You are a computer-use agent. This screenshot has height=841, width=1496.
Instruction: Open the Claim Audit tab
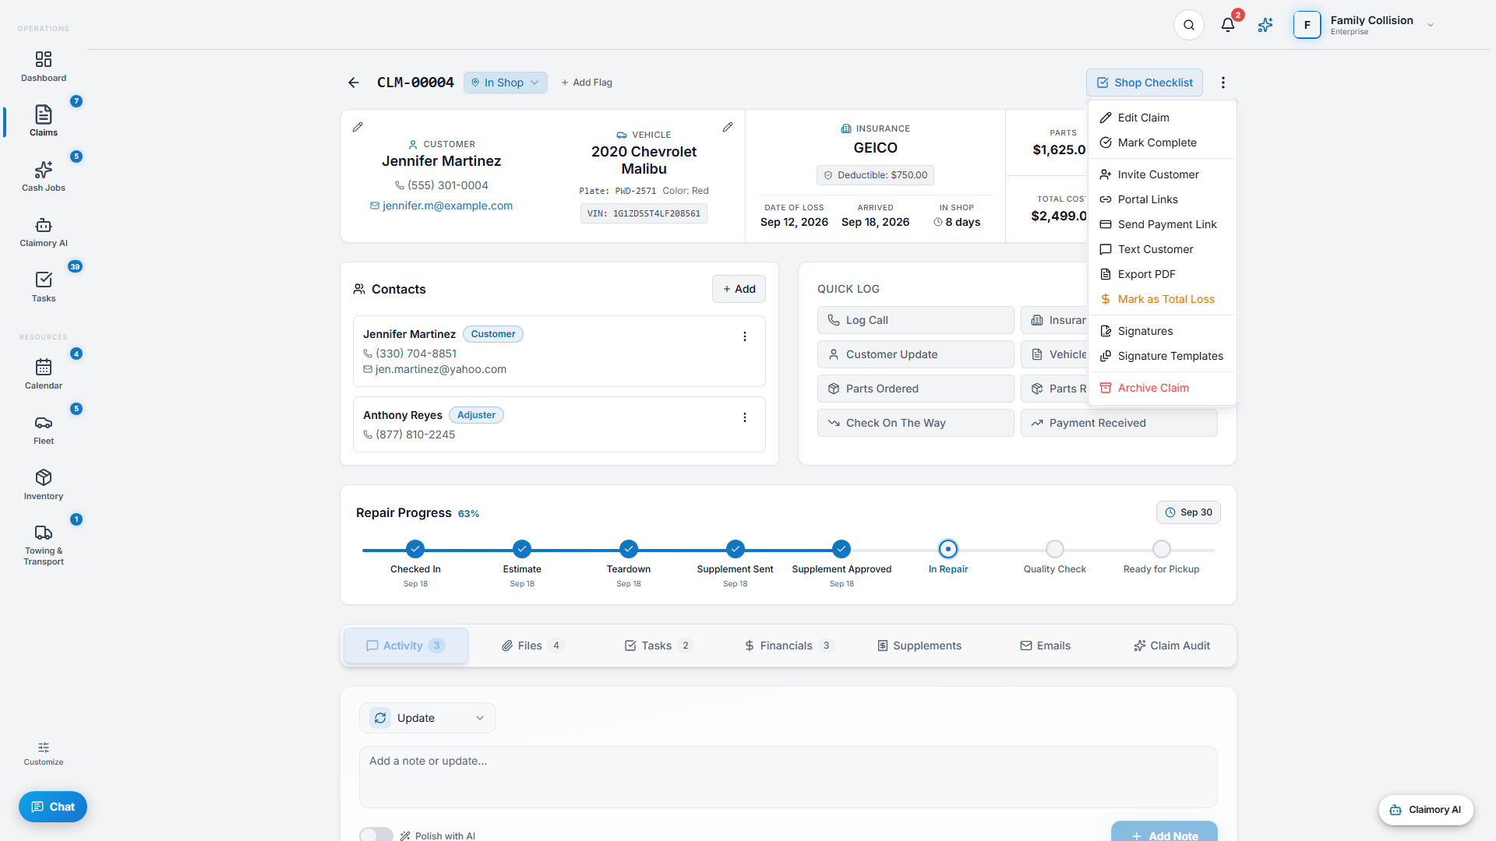(1172, 646)
